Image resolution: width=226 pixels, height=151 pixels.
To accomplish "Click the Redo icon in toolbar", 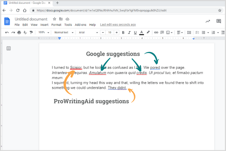I will coord(13,33).
